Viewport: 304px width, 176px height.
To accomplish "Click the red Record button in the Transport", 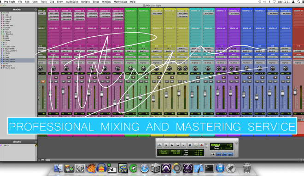I will [x=202, y=145].
